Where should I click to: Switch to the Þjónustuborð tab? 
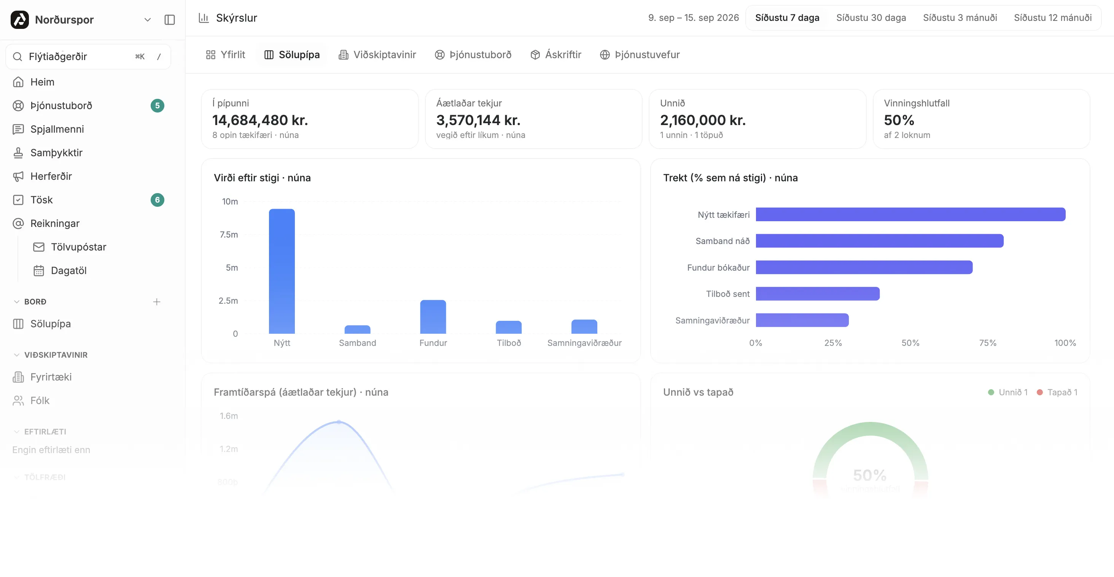[473, 55]
